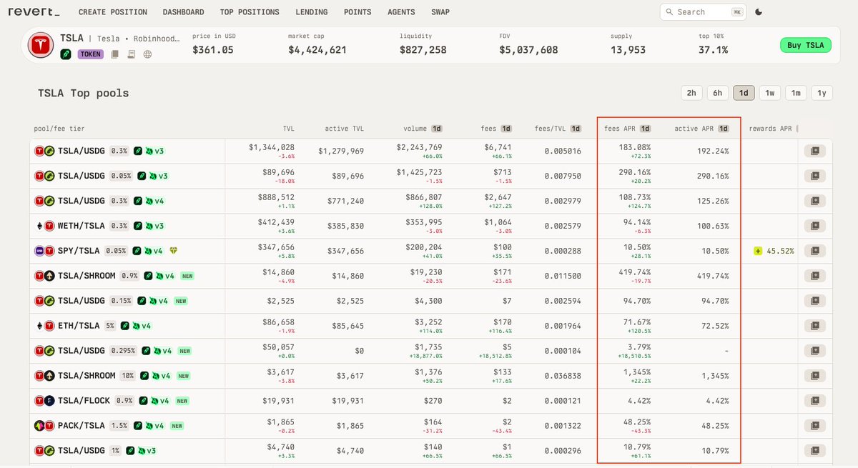858x468 pixels.
Task: Open the token website globe icon
Action: 147,54
